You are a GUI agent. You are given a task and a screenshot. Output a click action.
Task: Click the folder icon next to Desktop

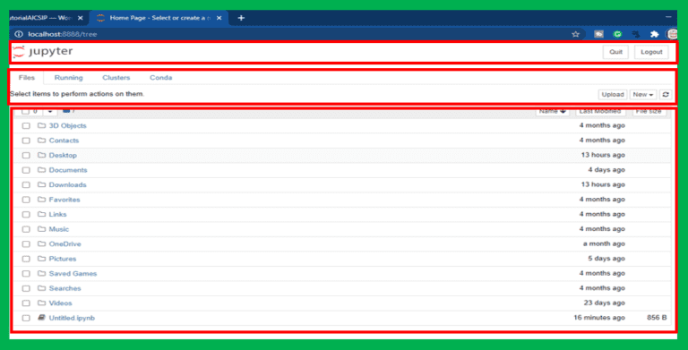pyautogui.click(x=42, y=155)
